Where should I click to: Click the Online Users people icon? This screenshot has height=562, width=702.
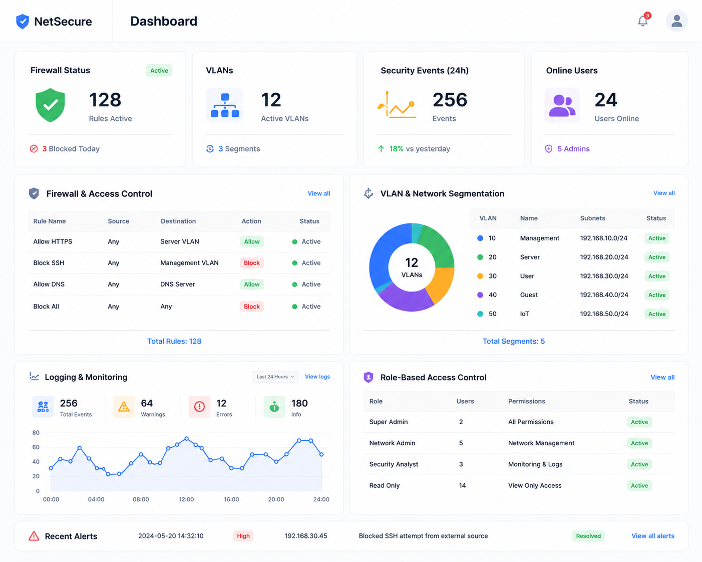pos(562,105)
